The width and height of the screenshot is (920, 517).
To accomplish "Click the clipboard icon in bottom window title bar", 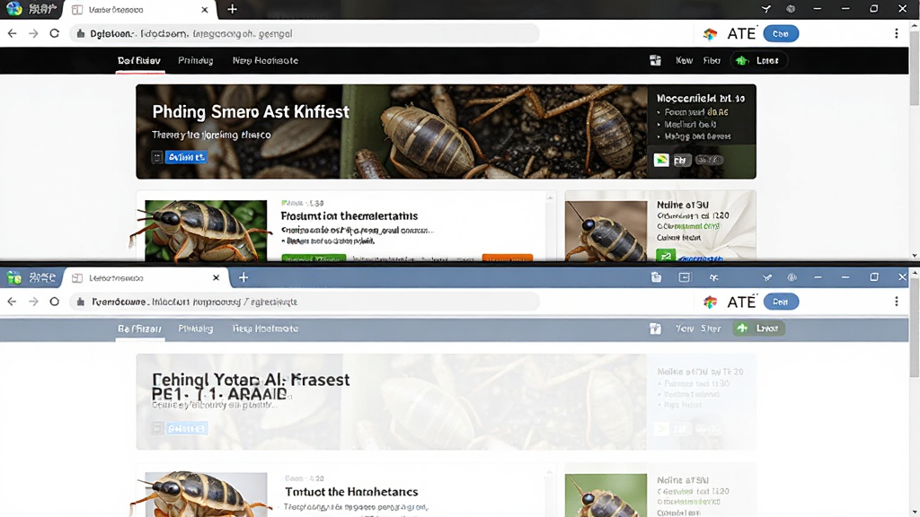I will point(656,277).
